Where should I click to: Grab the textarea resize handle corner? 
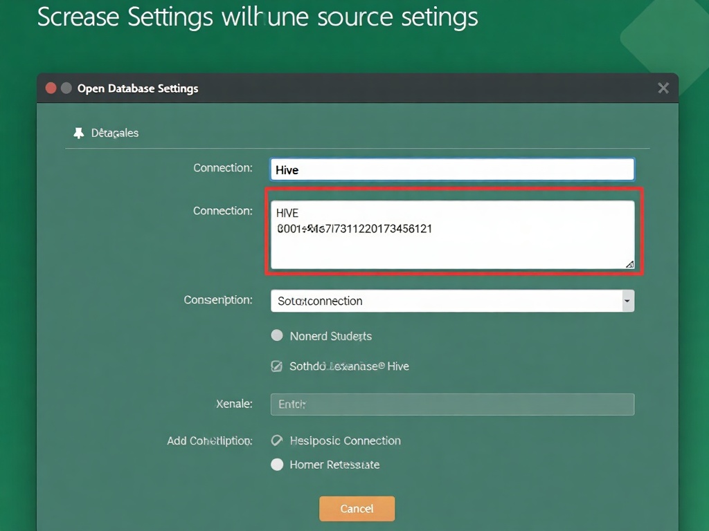[629, 264]
